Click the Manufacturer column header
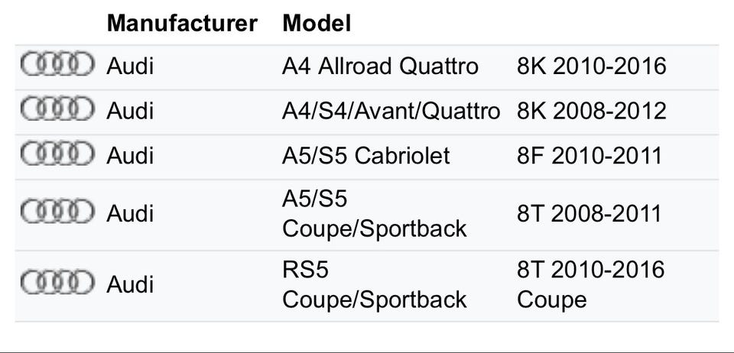 tap(182, 23)
